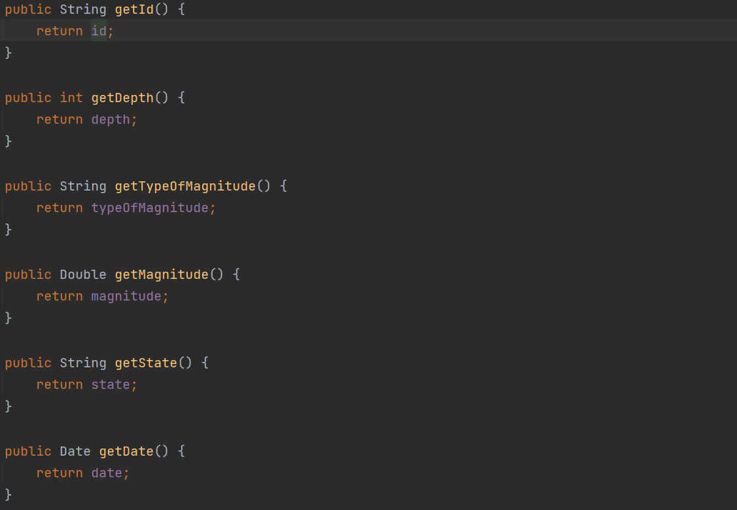
Task: Click the String type in getId signature
Action: 82,9
